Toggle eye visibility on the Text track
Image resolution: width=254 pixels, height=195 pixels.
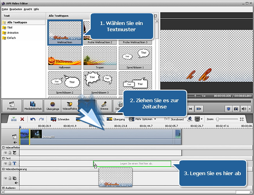tap(5, 164)
